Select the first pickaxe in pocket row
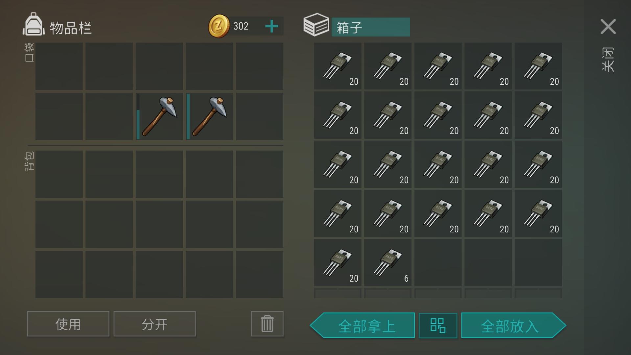Viewport: 631px width, 355px height. (x=159, y=116)
